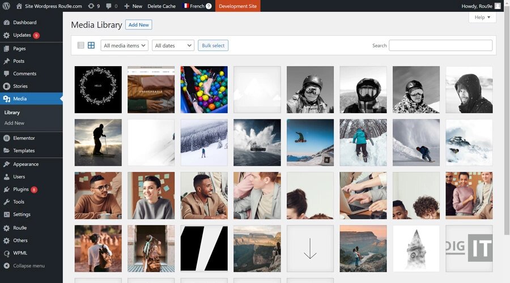Click the Media sidebar icon
Viewport: 510px width, 283px height.
[x=6, y=99]
